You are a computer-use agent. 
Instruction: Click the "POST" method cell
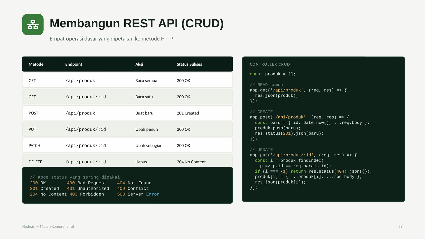33,113
